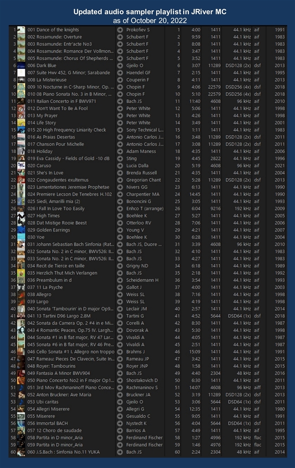The width and height of the screenshot is (295, 468).
Task: Click album art thumbnail for Dat Mistige Rooie Beest
Action: tap(21, 223)
